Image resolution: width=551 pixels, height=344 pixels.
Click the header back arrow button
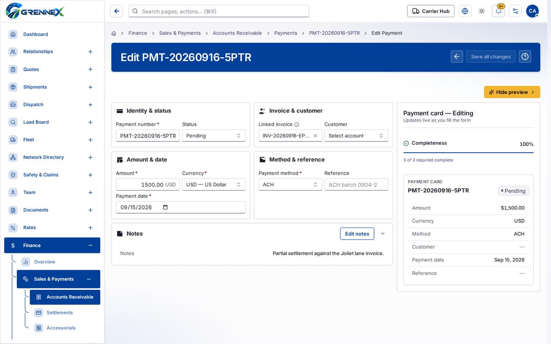click(x=457, y=56)
